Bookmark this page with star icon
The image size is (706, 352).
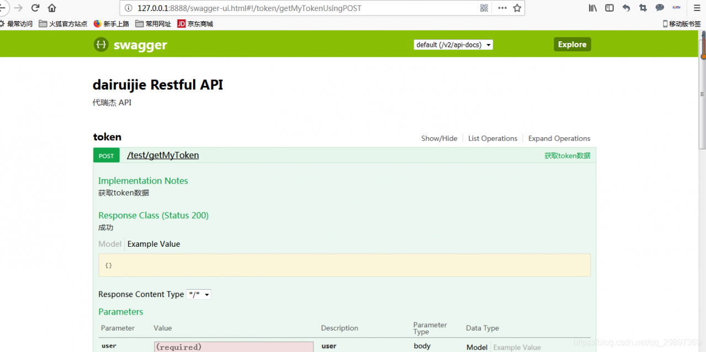[517, 8]
